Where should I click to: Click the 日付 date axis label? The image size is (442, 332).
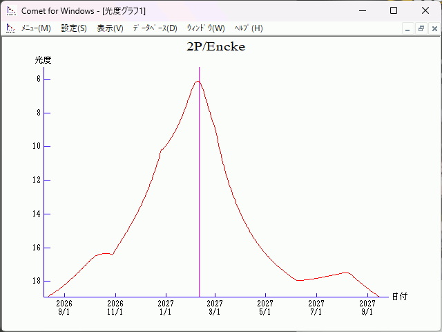(399, 297)
